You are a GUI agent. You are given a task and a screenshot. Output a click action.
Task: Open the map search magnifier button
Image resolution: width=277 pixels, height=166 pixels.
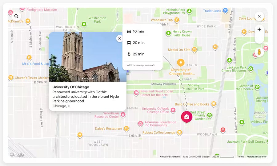click(x=16, y=16)
